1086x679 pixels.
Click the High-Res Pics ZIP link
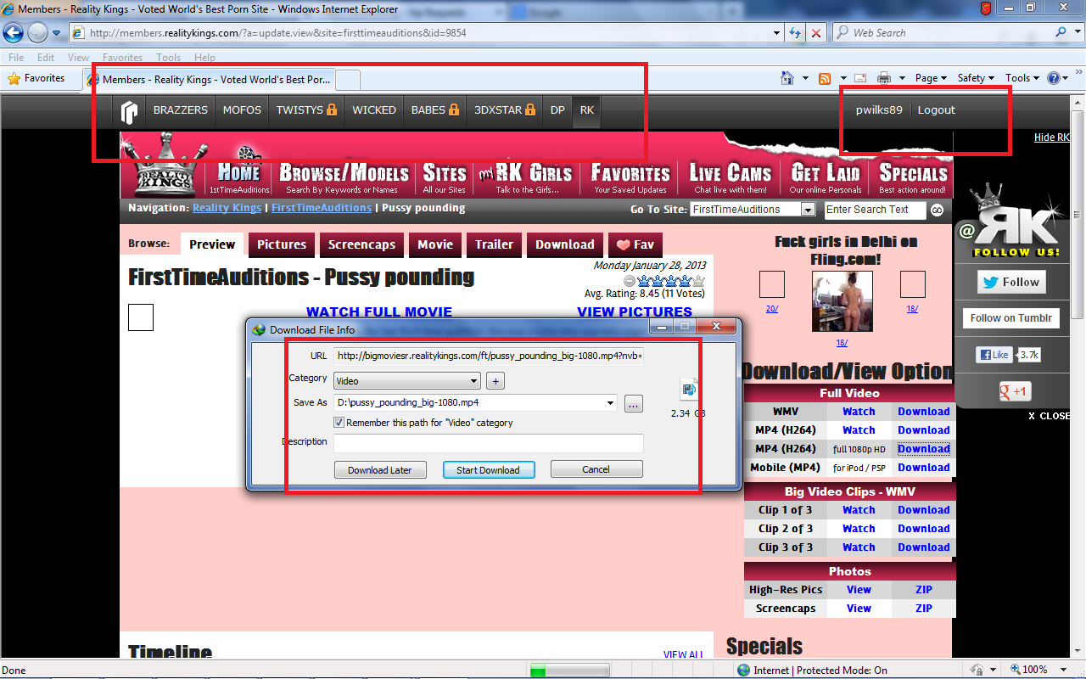[x=924, y=590]
